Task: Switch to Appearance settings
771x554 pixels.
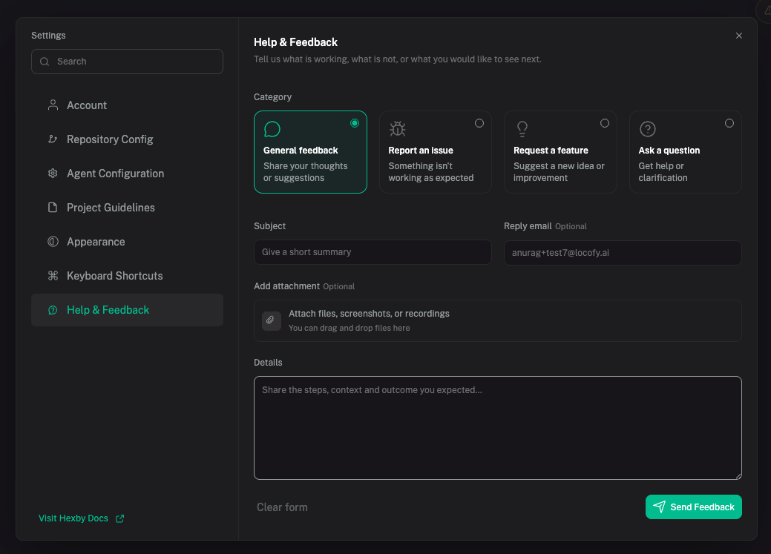Action: (x=127, y=241)
